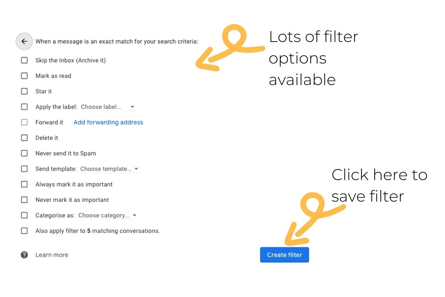This screenshot has height=297, width=445.
Task: Open the Choose category dropdown
Action: [x=108, y=215]
